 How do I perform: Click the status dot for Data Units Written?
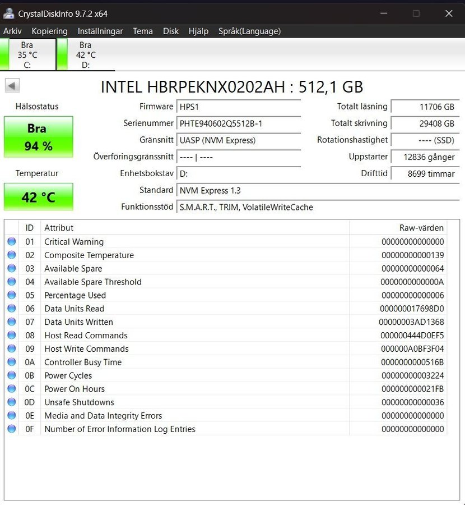(x=12, y=322)
